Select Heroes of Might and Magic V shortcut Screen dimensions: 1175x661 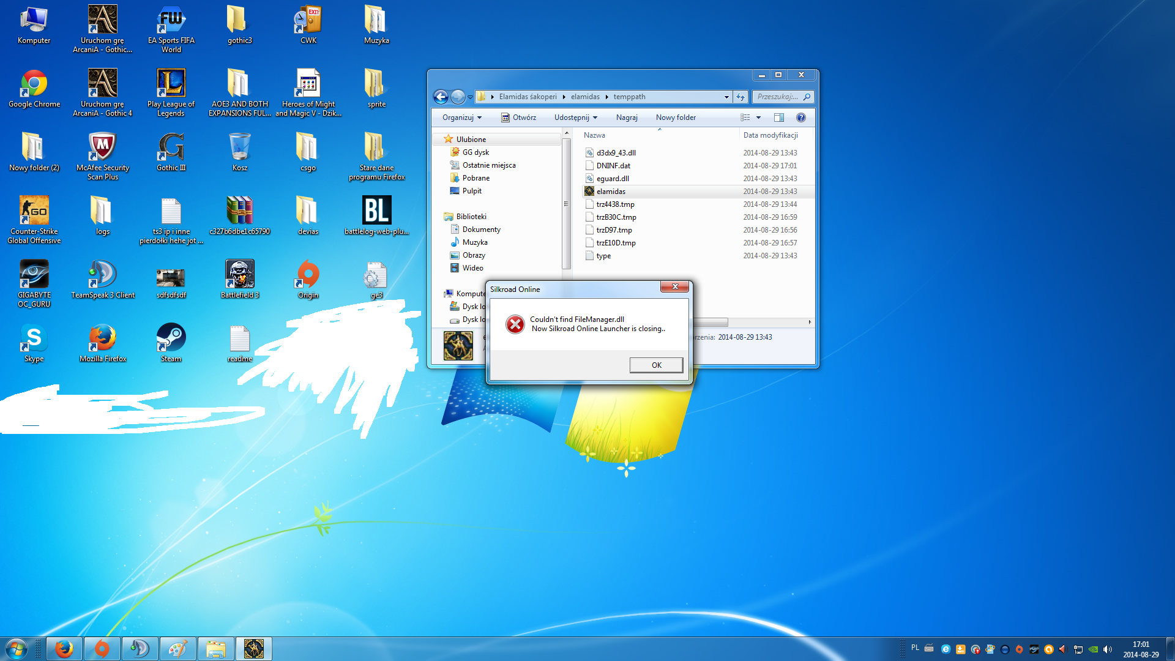pos(308,94)
